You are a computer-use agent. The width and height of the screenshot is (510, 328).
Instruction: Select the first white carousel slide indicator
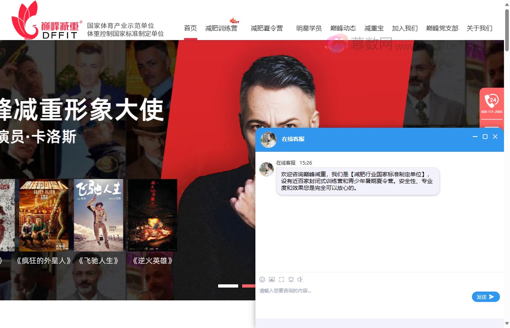228,286
